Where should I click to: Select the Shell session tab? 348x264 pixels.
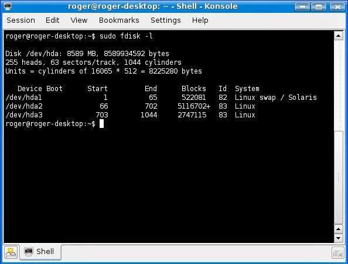(40, 252)
